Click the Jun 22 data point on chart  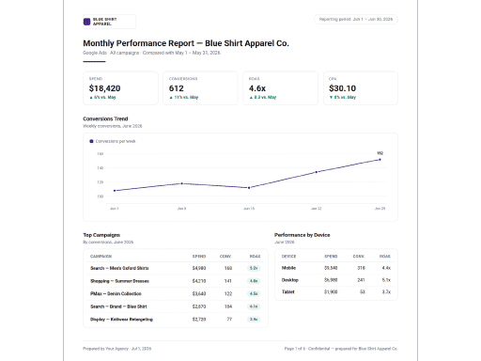point(317,172)
